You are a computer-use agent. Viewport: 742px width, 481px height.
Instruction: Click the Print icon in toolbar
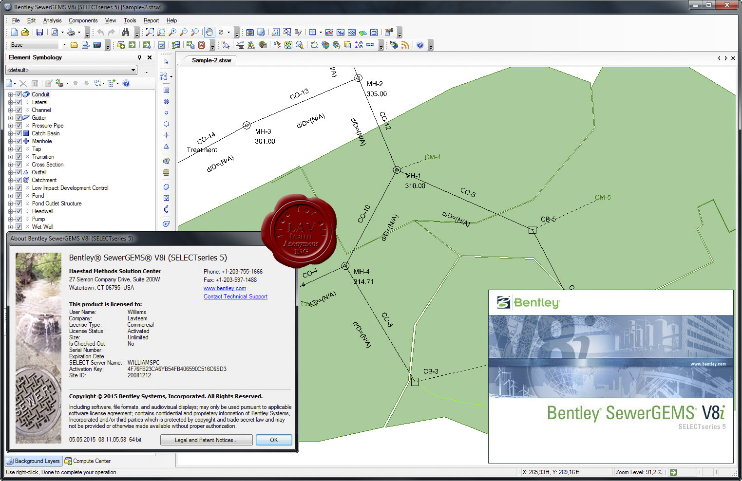(x=71, y=32)
